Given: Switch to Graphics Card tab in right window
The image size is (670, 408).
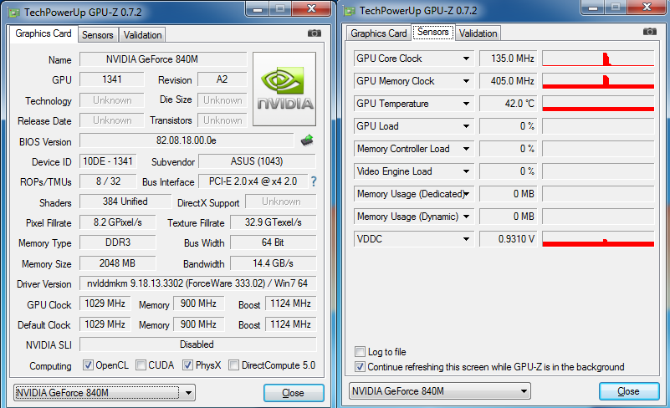Looking at the screenshot, I should (379, 33).
